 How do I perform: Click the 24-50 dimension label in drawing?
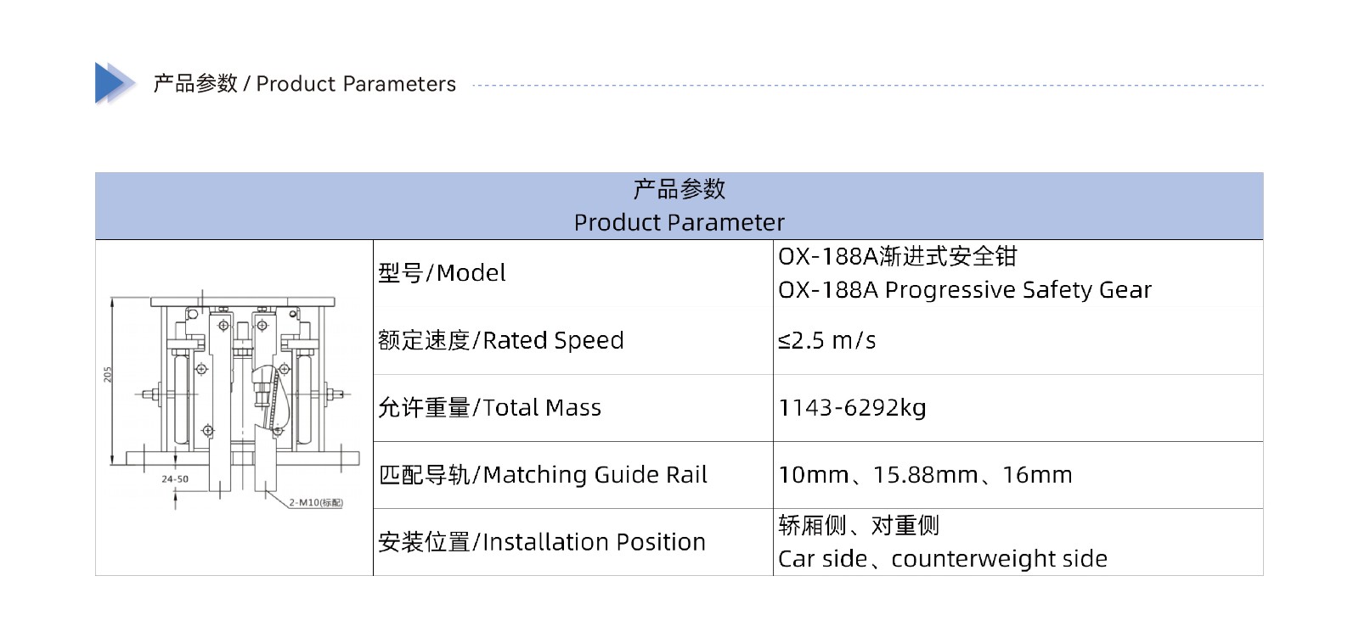coord(175,479)
